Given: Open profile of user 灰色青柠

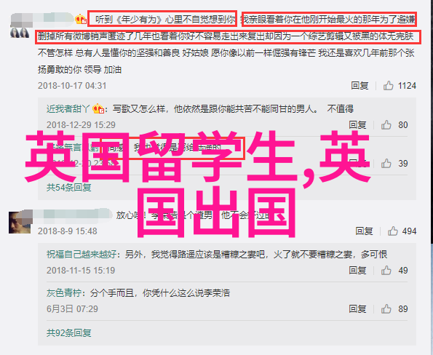Looking at the screenshot, I should 64,293.
